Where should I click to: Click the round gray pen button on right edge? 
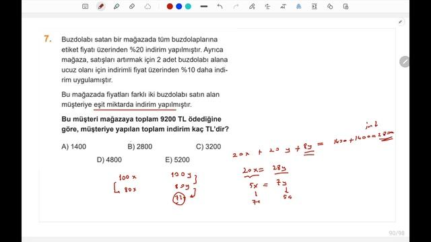404,62
